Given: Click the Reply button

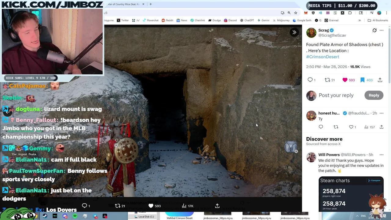Looking at the screenshot, I should point(374,95).
